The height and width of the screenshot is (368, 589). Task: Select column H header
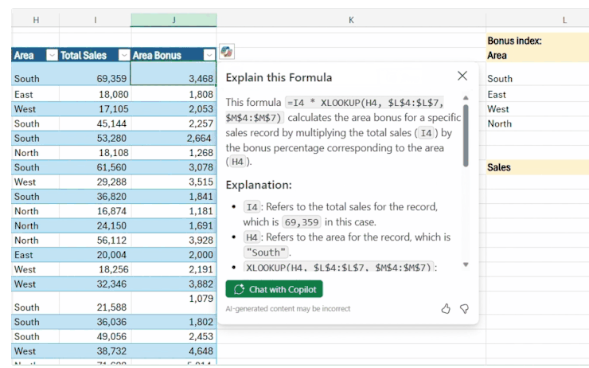[36, 20]
